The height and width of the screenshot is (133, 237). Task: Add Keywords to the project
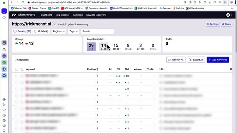(218, 60)
